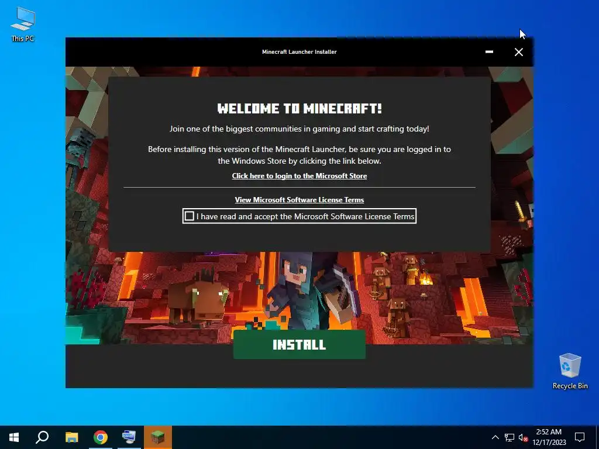This screenshot has width=599, height=449.
Task: Select the Minecraft grass block taskbar icon
Action: click(158, 437)
